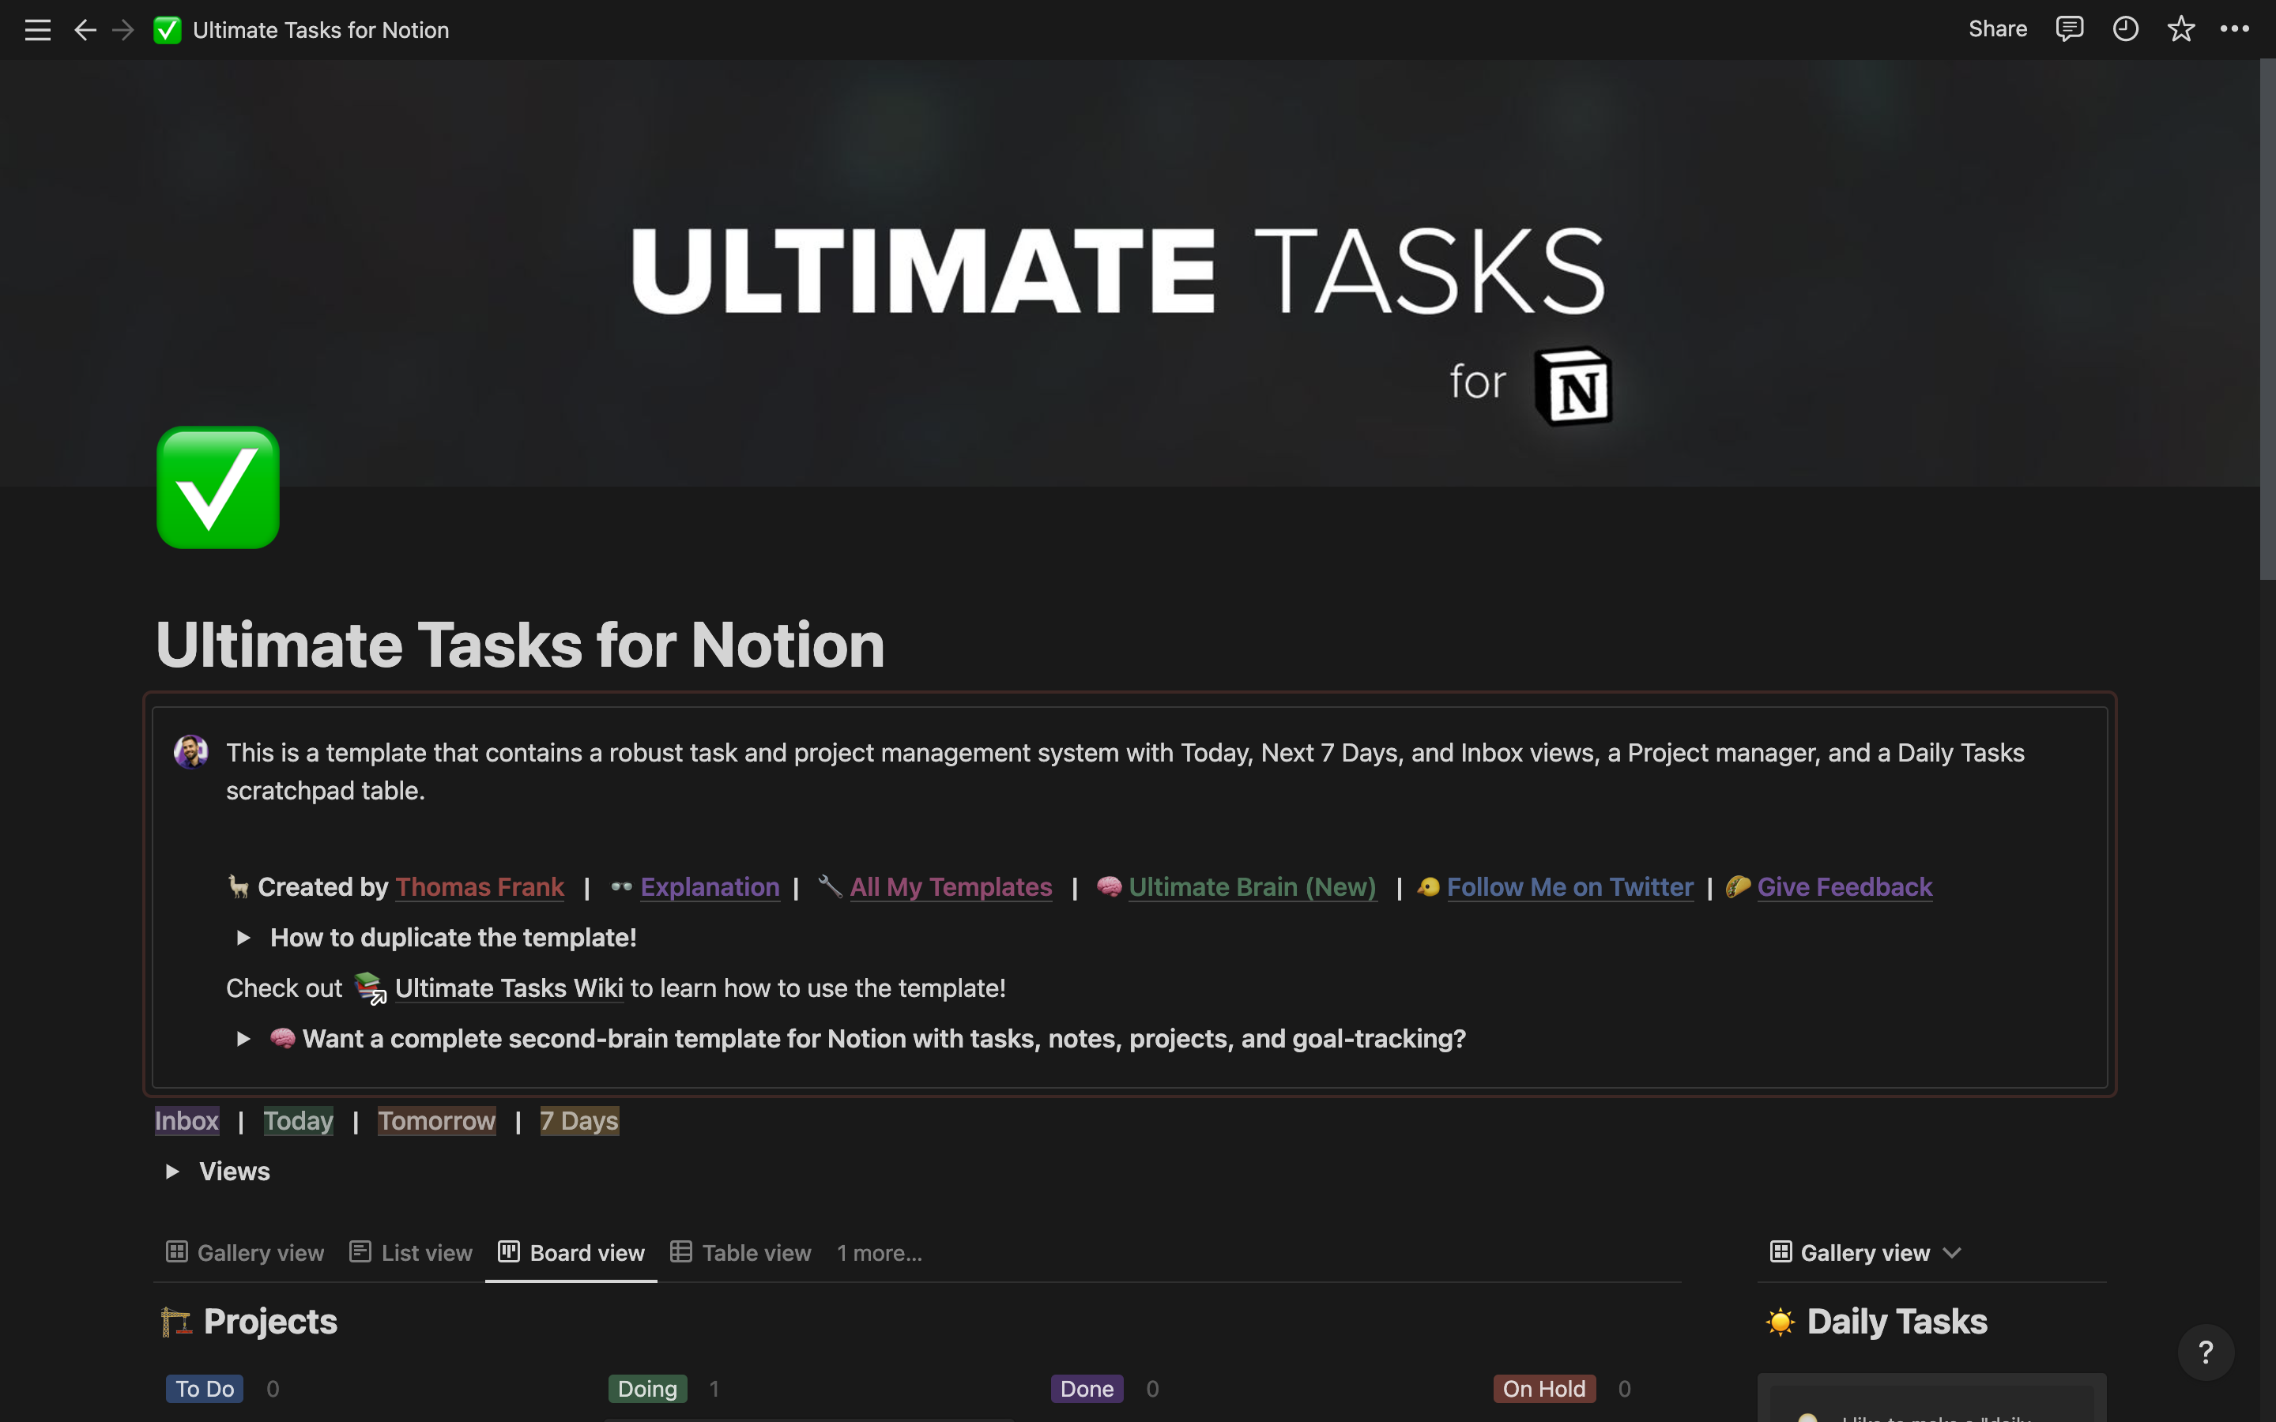Jump to the Today link
Screen dimensions: 2276x1422
pos(298,1121)
